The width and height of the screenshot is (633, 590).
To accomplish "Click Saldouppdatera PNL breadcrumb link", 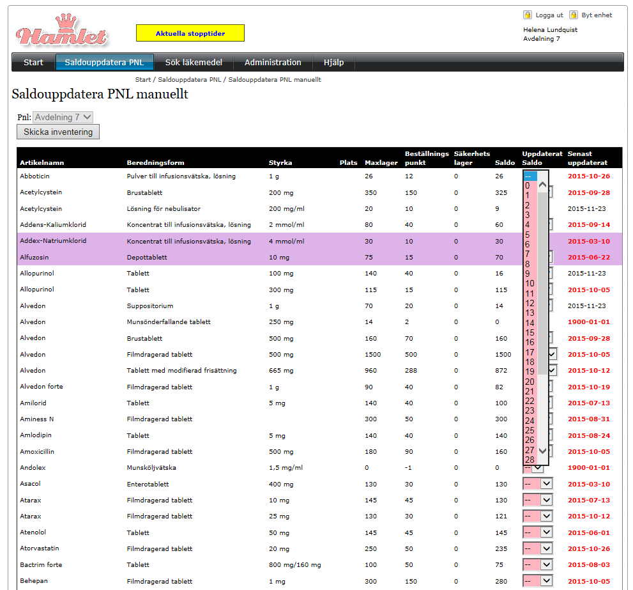I will coord(189,80).
